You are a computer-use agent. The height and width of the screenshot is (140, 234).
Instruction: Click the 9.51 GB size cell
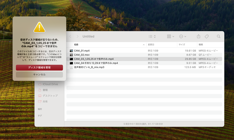pos(191,63)
